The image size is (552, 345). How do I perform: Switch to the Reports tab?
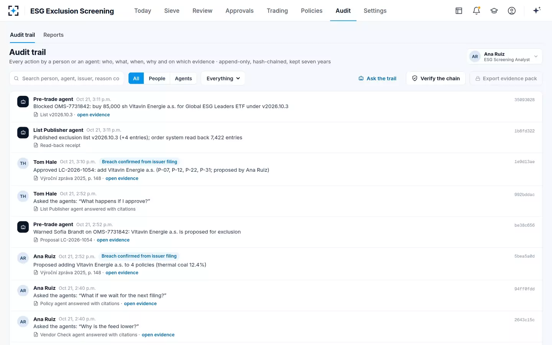coord(53,35)
